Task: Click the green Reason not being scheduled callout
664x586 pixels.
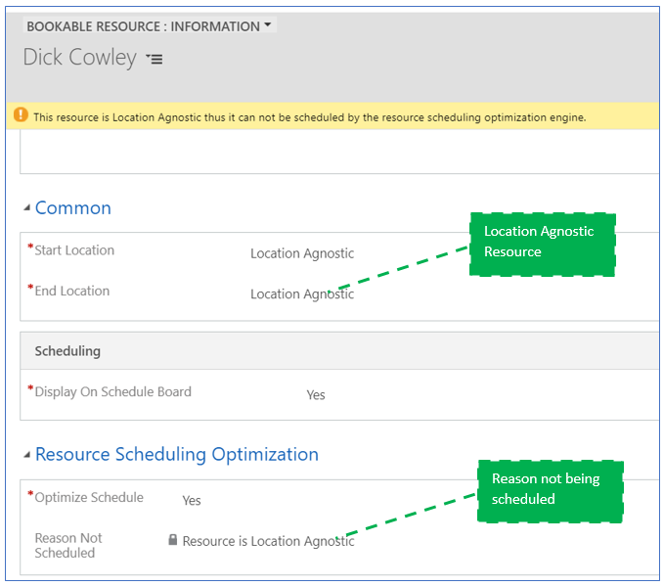Action: pyautogui.click(x=551, y=489)
